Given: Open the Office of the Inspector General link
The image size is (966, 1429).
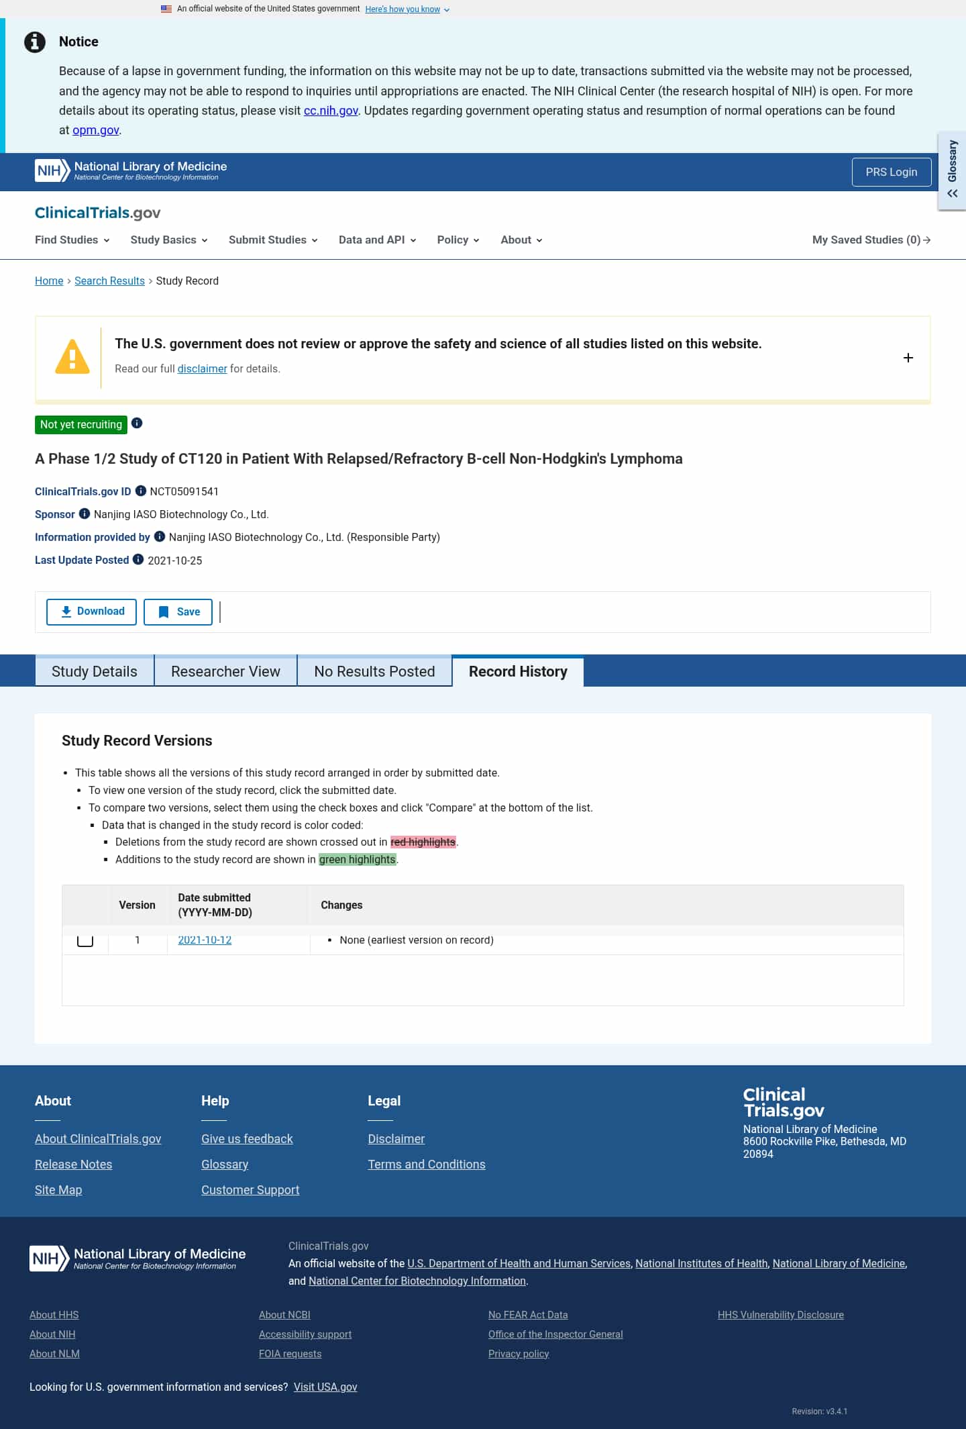Looking at the screenshot, I should point(555,1334).
